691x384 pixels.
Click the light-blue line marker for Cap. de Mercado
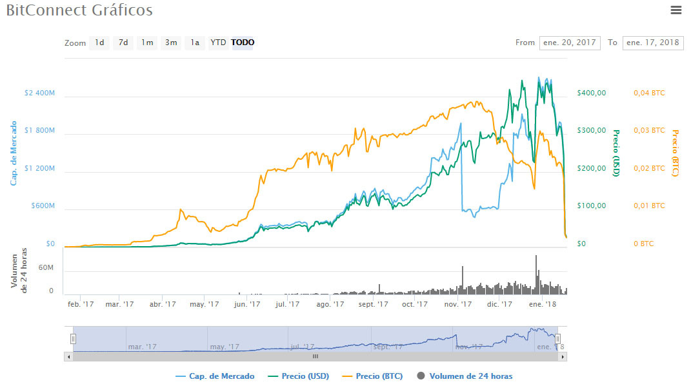[180, 376]
